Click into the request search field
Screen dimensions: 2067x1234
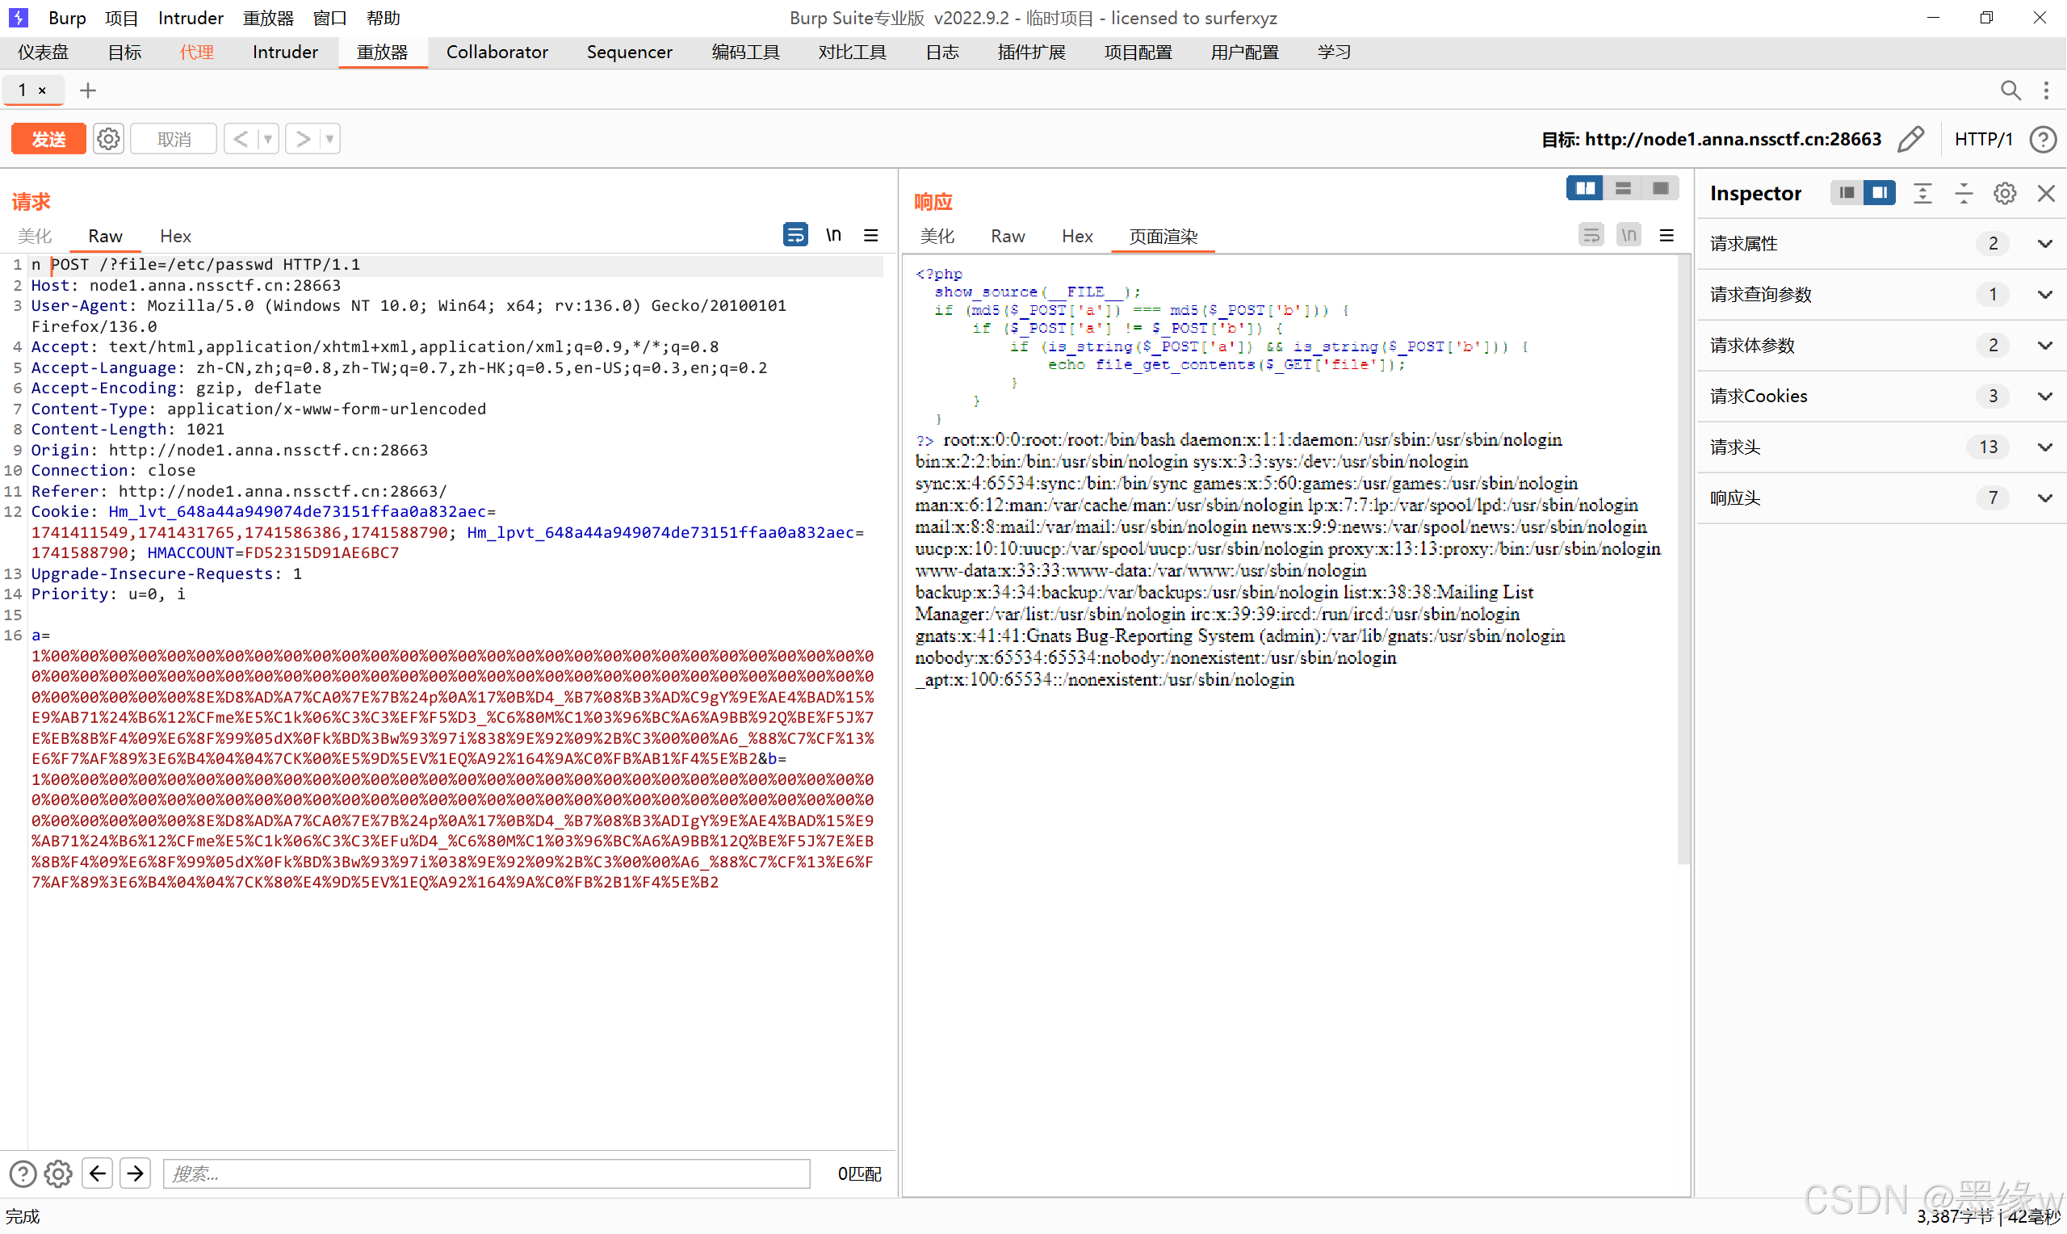[x=486, y=1173]
